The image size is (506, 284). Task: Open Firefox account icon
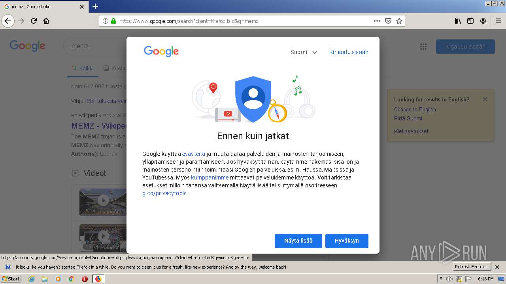tap(483, 21)
